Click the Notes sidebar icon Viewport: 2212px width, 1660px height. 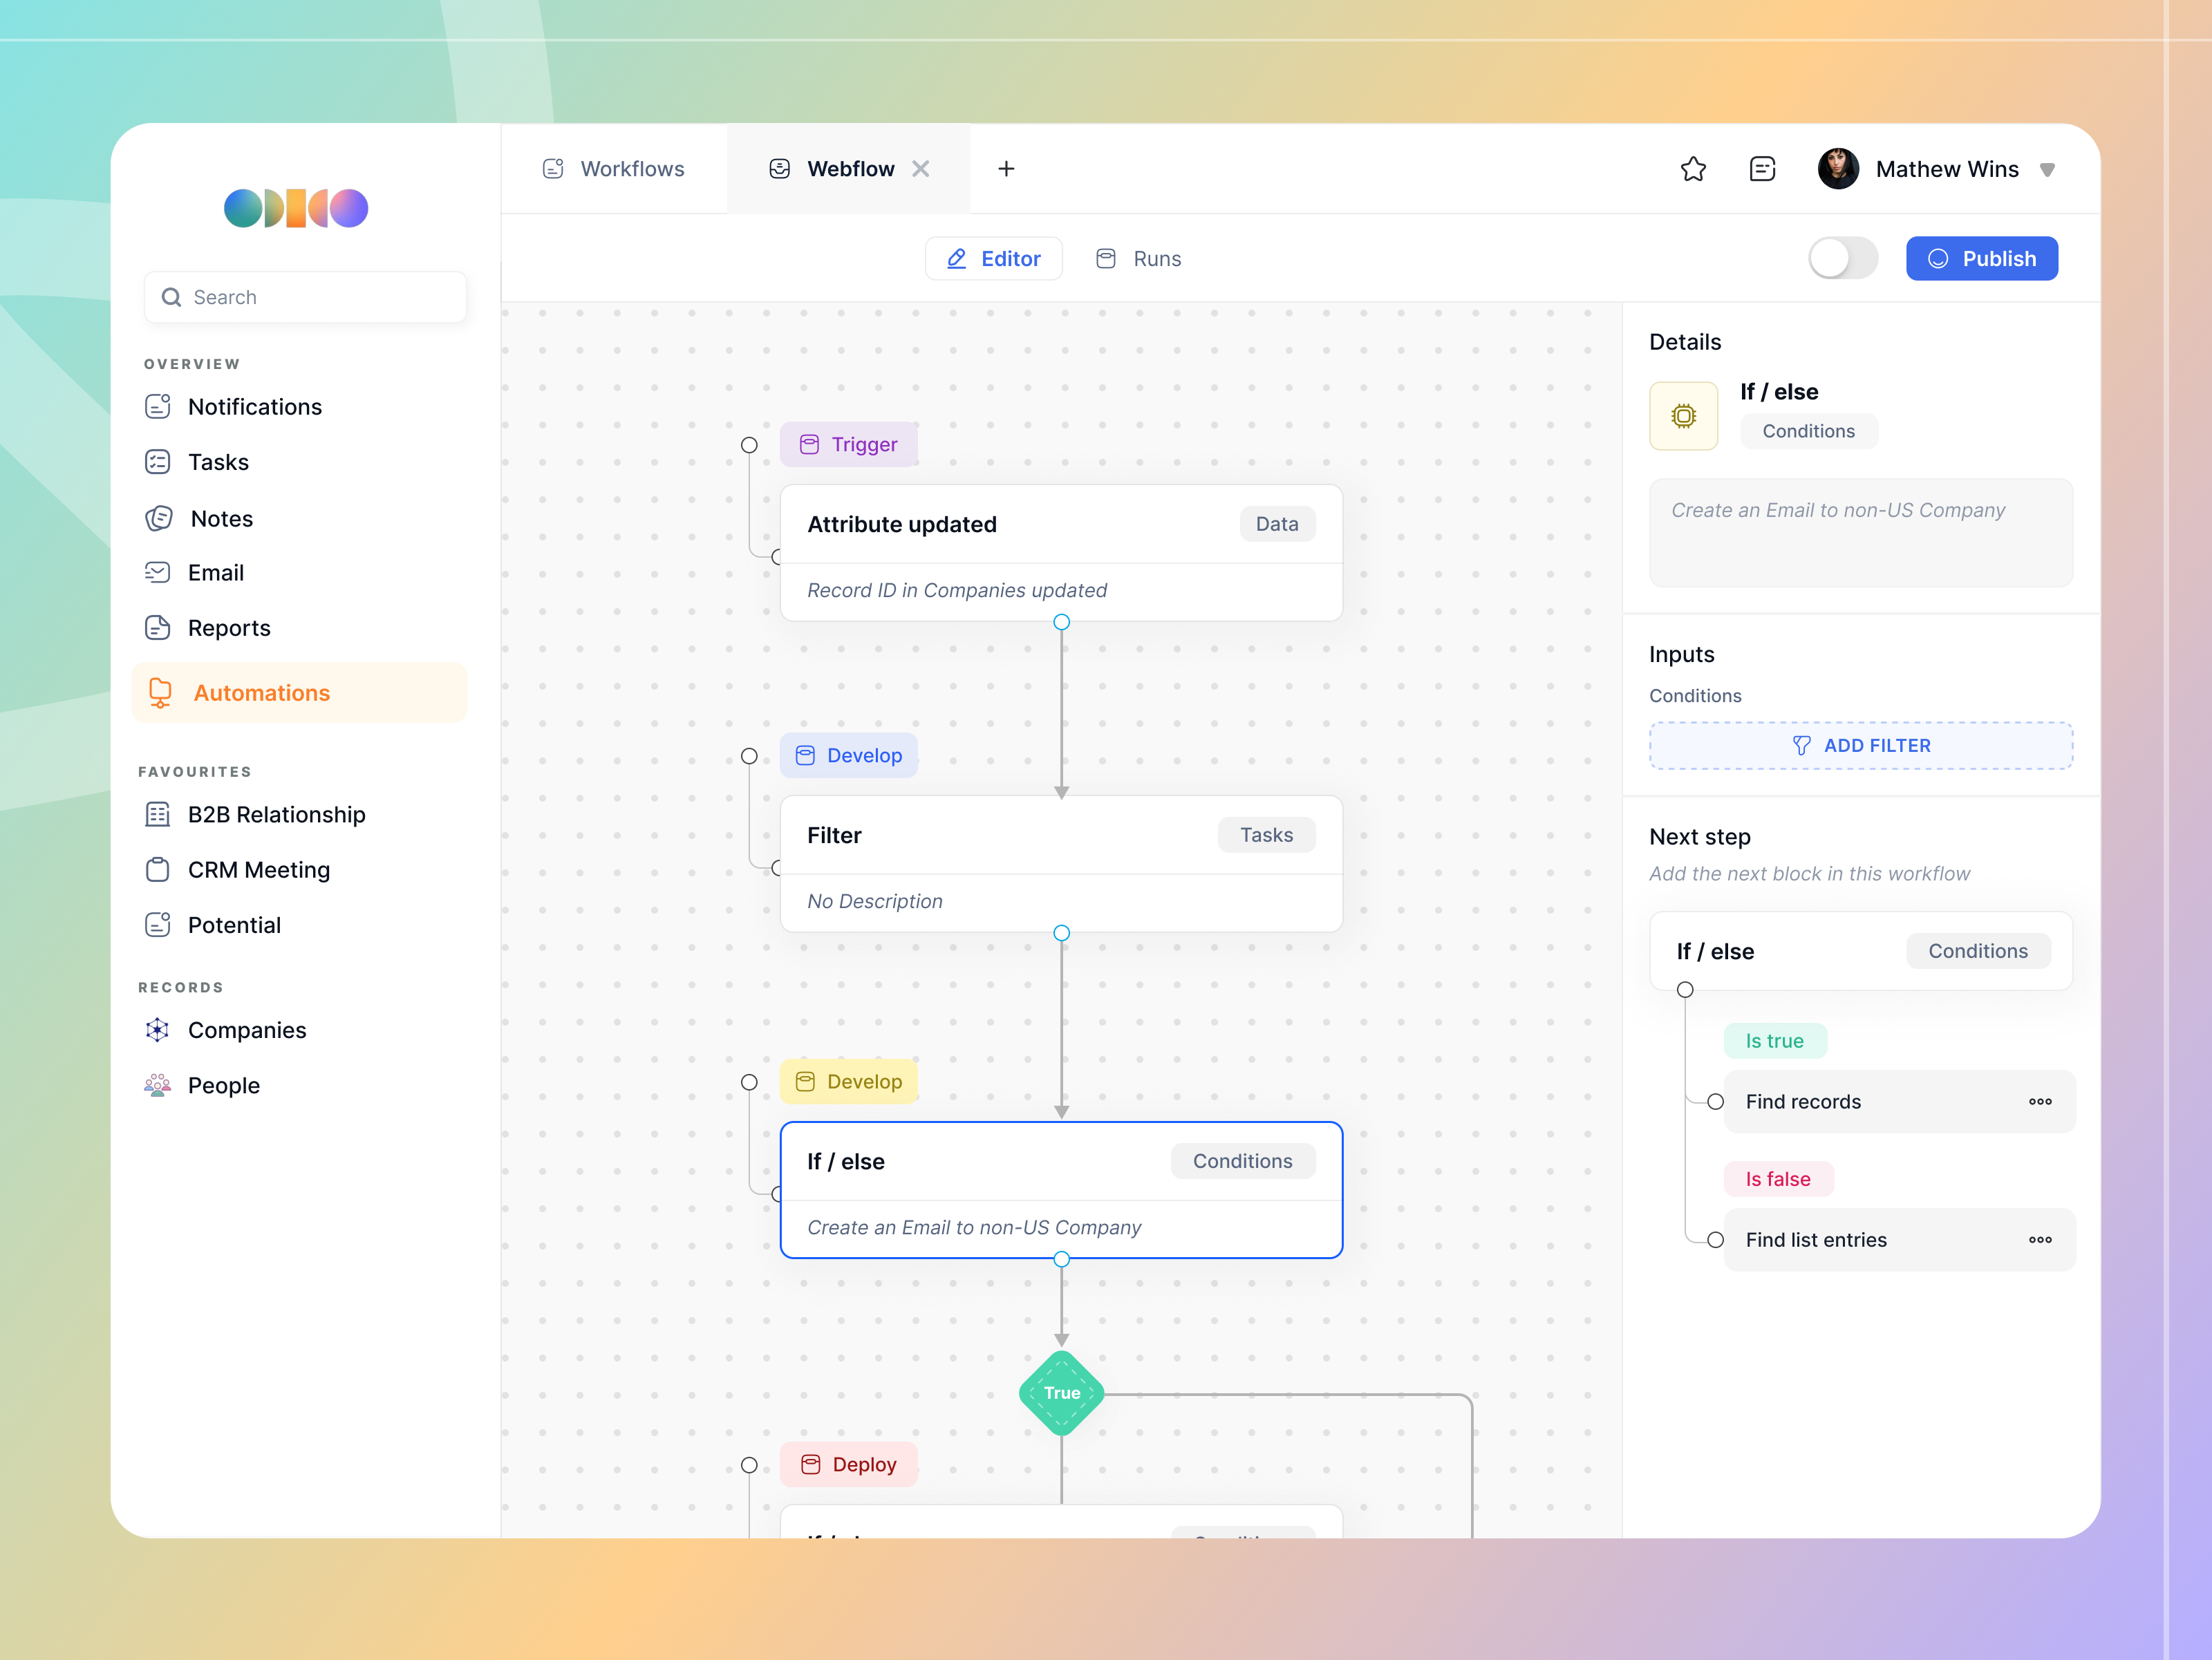159,518
